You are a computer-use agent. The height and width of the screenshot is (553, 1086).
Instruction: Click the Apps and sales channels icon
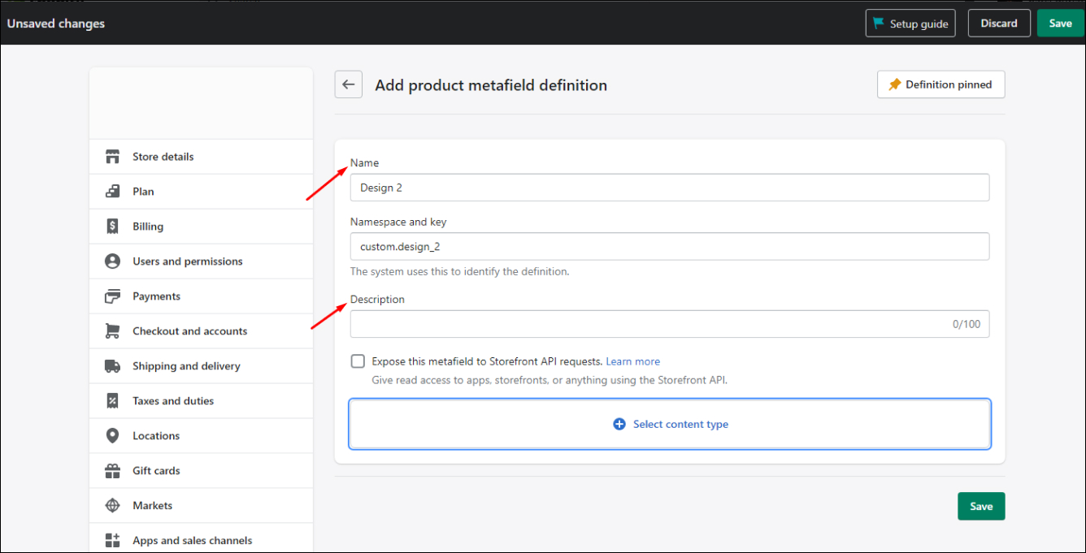(x=113, y=541)
